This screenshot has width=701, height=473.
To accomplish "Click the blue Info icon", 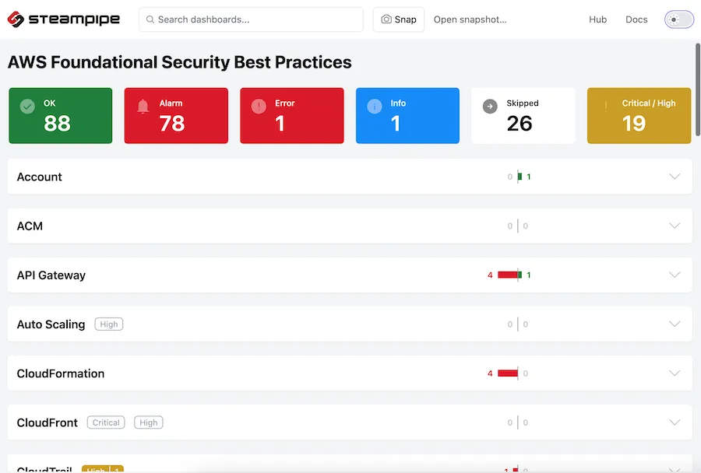I will pyautogui.click(x=374, y=107).
